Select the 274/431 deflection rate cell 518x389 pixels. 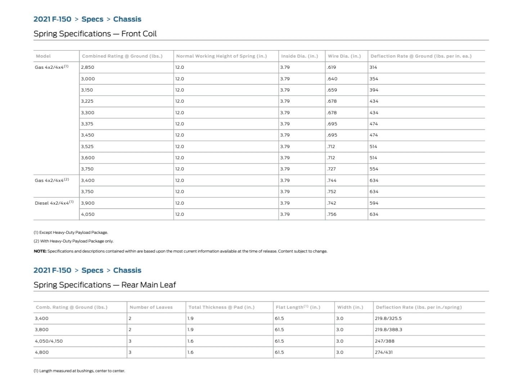(383, 352)
